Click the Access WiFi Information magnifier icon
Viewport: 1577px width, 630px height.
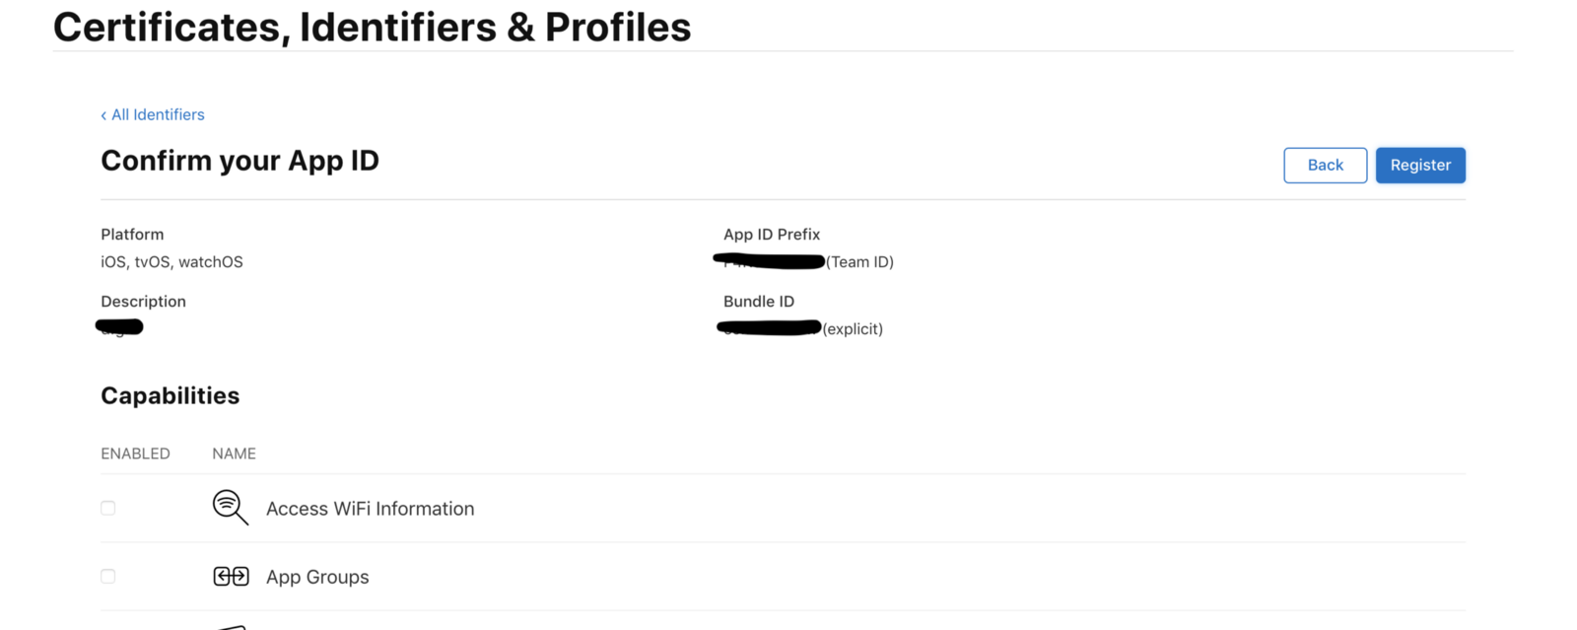(x=230, y=508)
